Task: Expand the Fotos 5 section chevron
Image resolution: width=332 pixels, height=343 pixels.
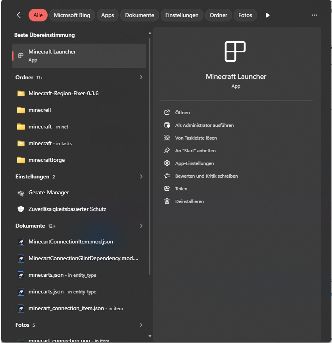Action: tap(141, 325)
